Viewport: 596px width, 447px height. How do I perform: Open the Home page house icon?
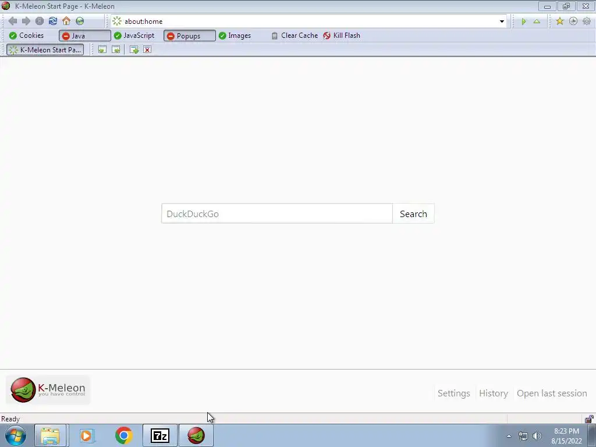click(x=66, y=21)
